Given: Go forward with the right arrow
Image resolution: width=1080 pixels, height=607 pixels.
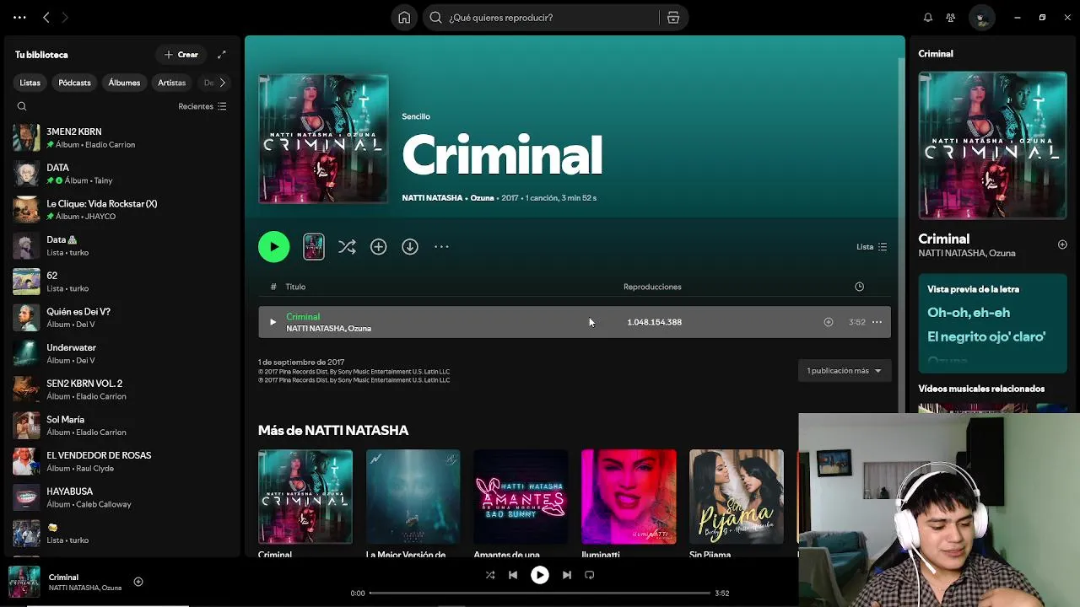Looking at the screenshot, I should [65, 17].
